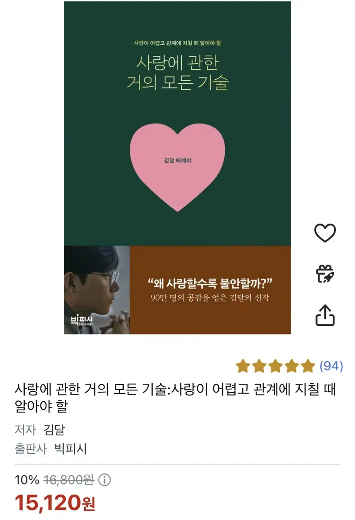Select the book title text 사랑에 관한 거의 모든 기술
The width and height of the screenshot is (355, 520).
coord(91,390)
